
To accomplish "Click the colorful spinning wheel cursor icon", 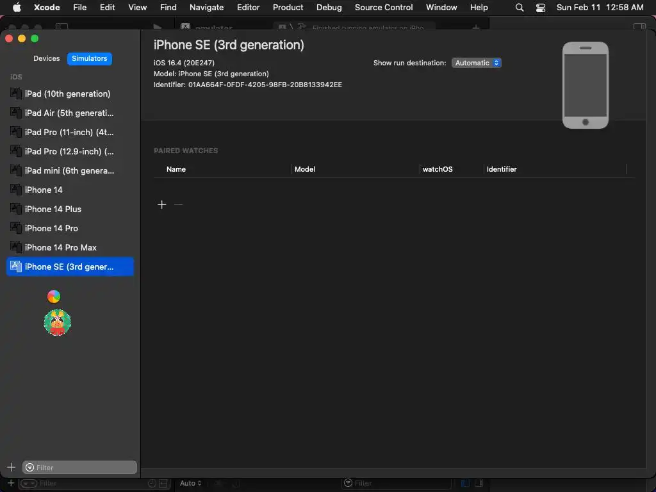I will coord(54,297).
